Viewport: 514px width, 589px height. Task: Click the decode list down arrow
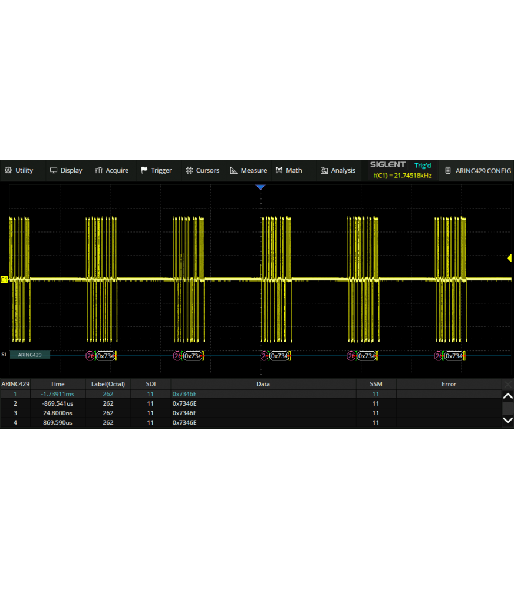pos(508,421)
